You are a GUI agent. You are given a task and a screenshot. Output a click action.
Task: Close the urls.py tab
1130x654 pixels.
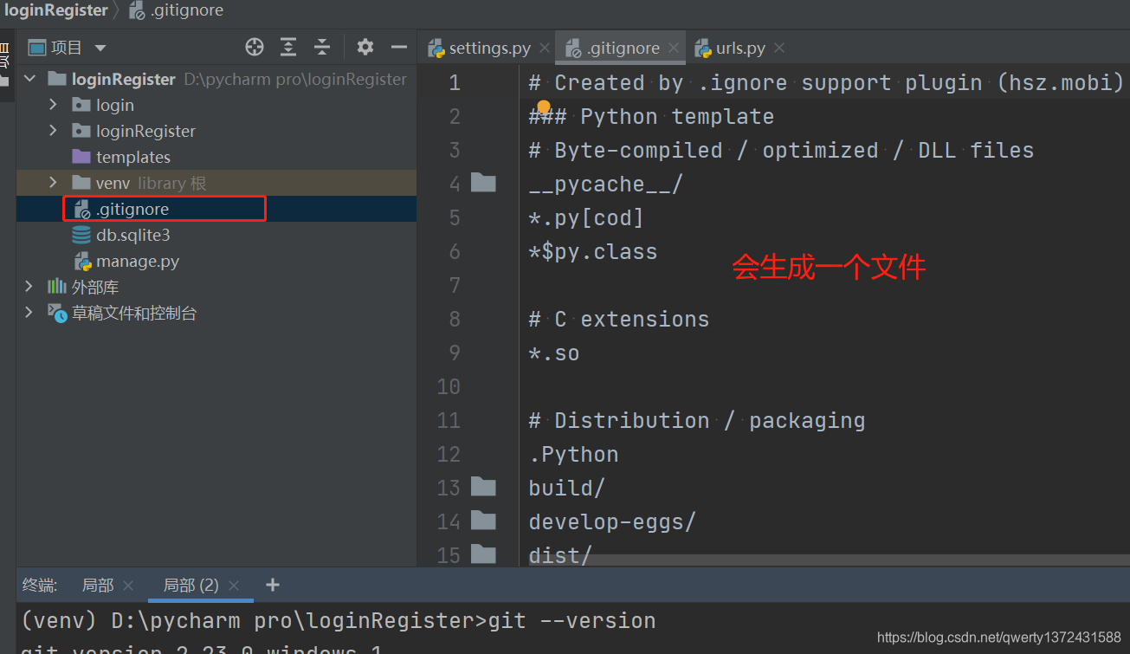pos(779,49)
